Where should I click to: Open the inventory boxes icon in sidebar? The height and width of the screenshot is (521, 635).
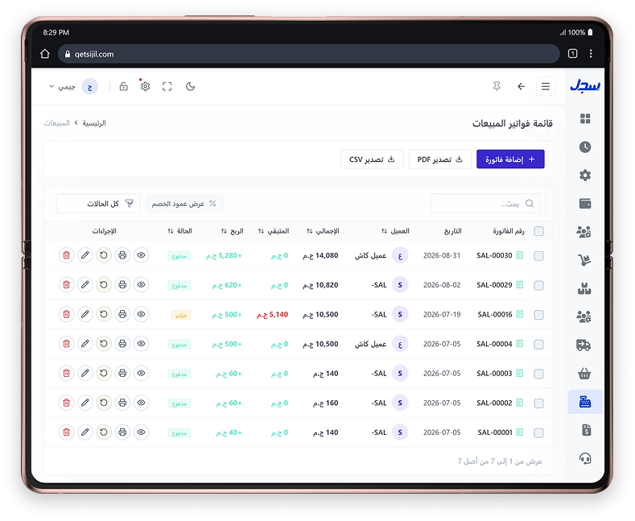pyautogui.click(x=584, y=288)
